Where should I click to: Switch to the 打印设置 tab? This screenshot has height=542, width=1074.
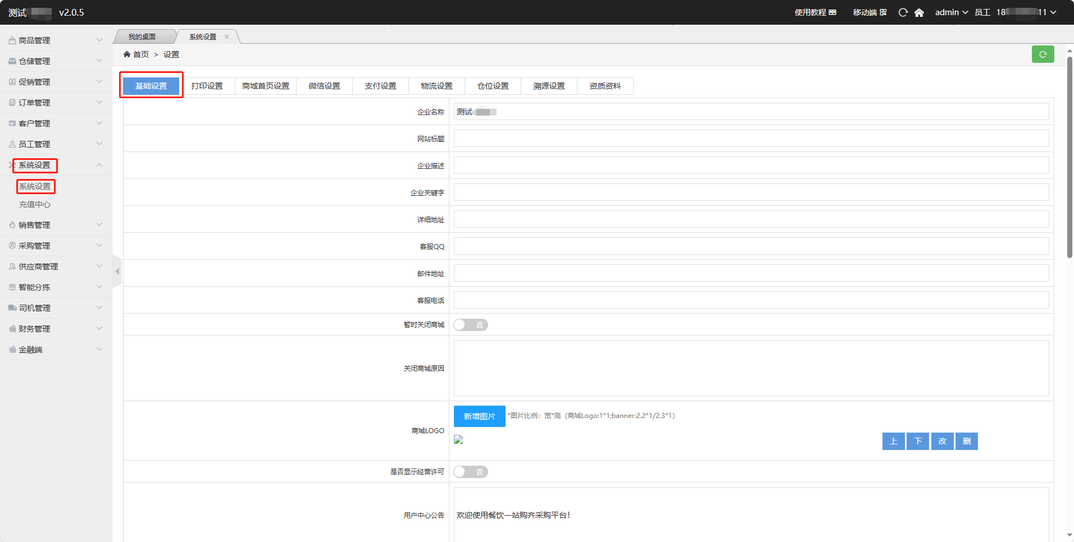[x=207, y=86]
